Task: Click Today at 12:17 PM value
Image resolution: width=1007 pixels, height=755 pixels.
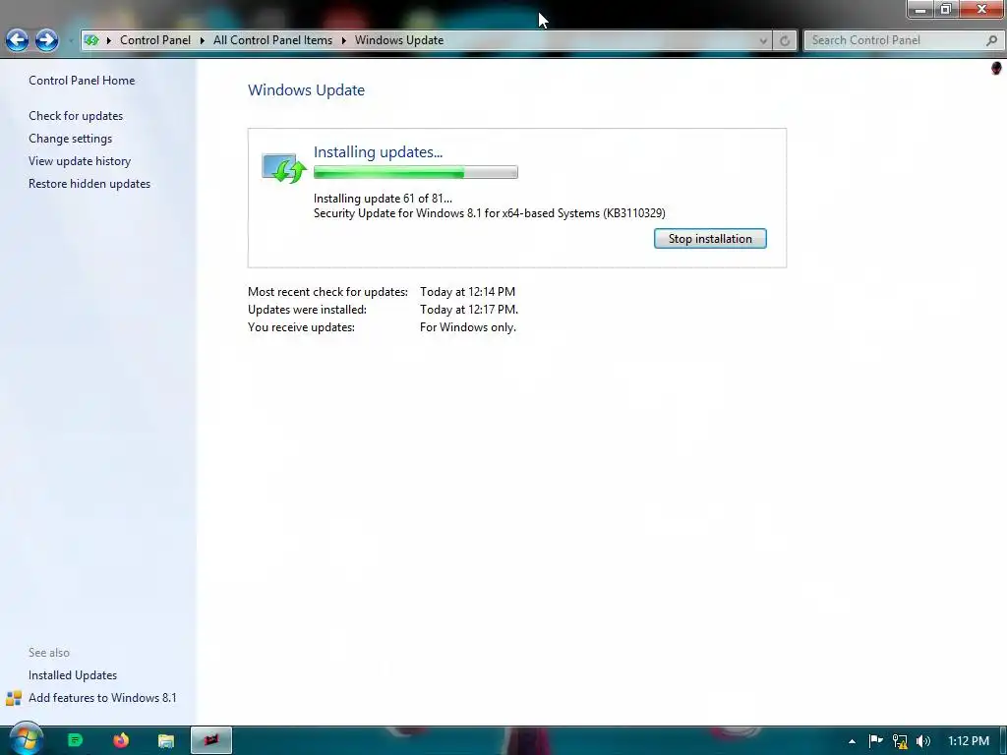Action: [469, 310]
